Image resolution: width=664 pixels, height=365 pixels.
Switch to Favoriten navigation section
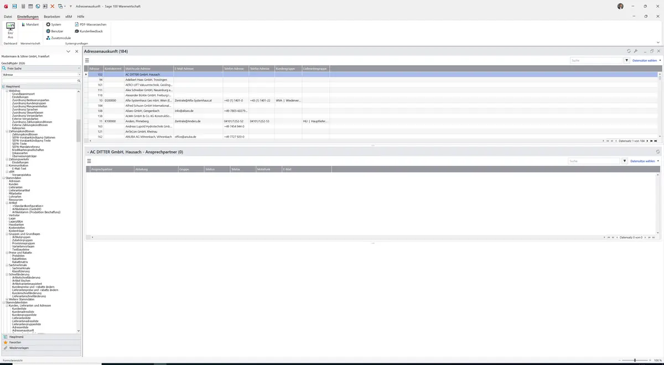click(x=40, y=342)
